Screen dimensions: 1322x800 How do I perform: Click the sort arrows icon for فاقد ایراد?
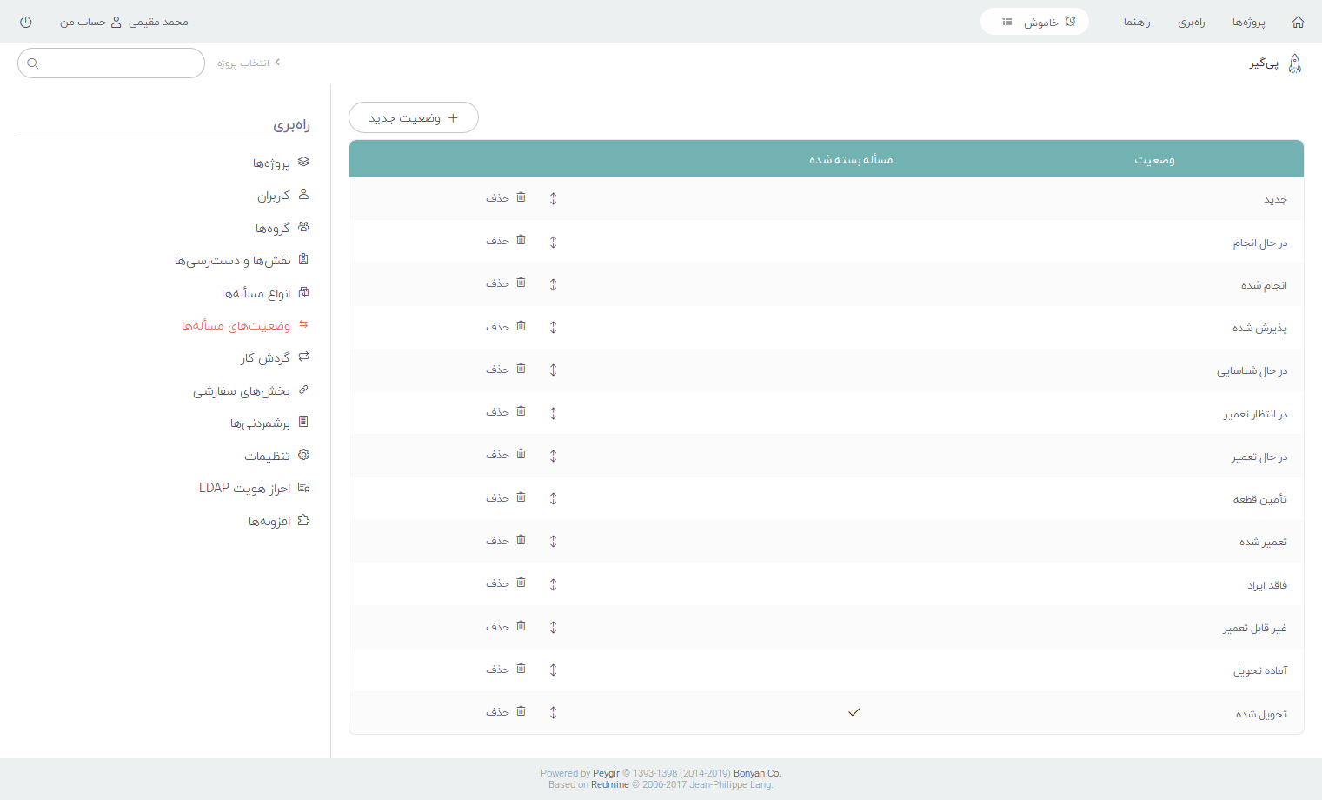[553, 584]
